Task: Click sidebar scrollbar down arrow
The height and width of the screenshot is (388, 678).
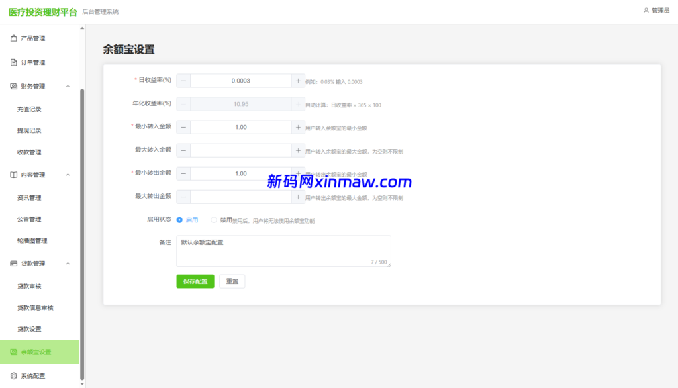Action: click(82, 383)
